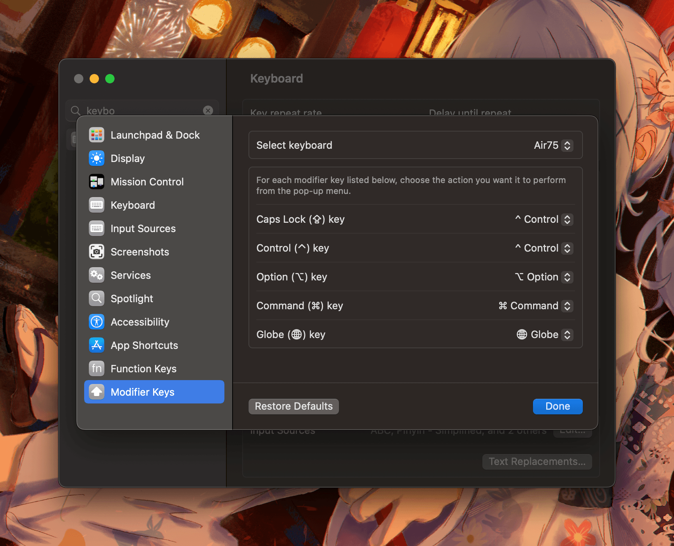674x546 pixels.
Task: Click the Display sun icon
Action: (97, 158)
